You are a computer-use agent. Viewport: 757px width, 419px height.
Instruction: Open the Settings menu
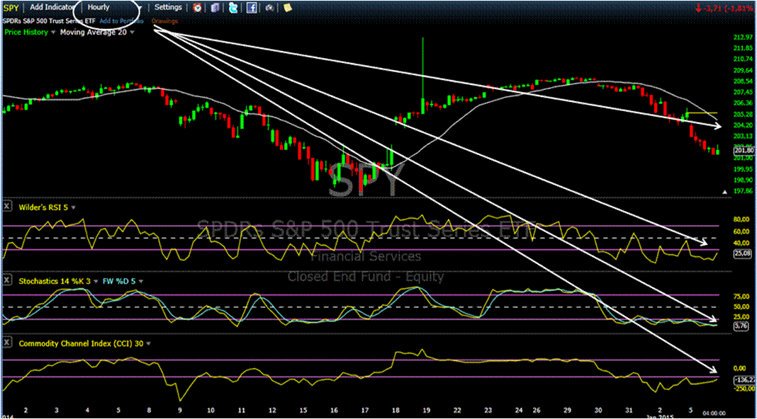(168, 7)
